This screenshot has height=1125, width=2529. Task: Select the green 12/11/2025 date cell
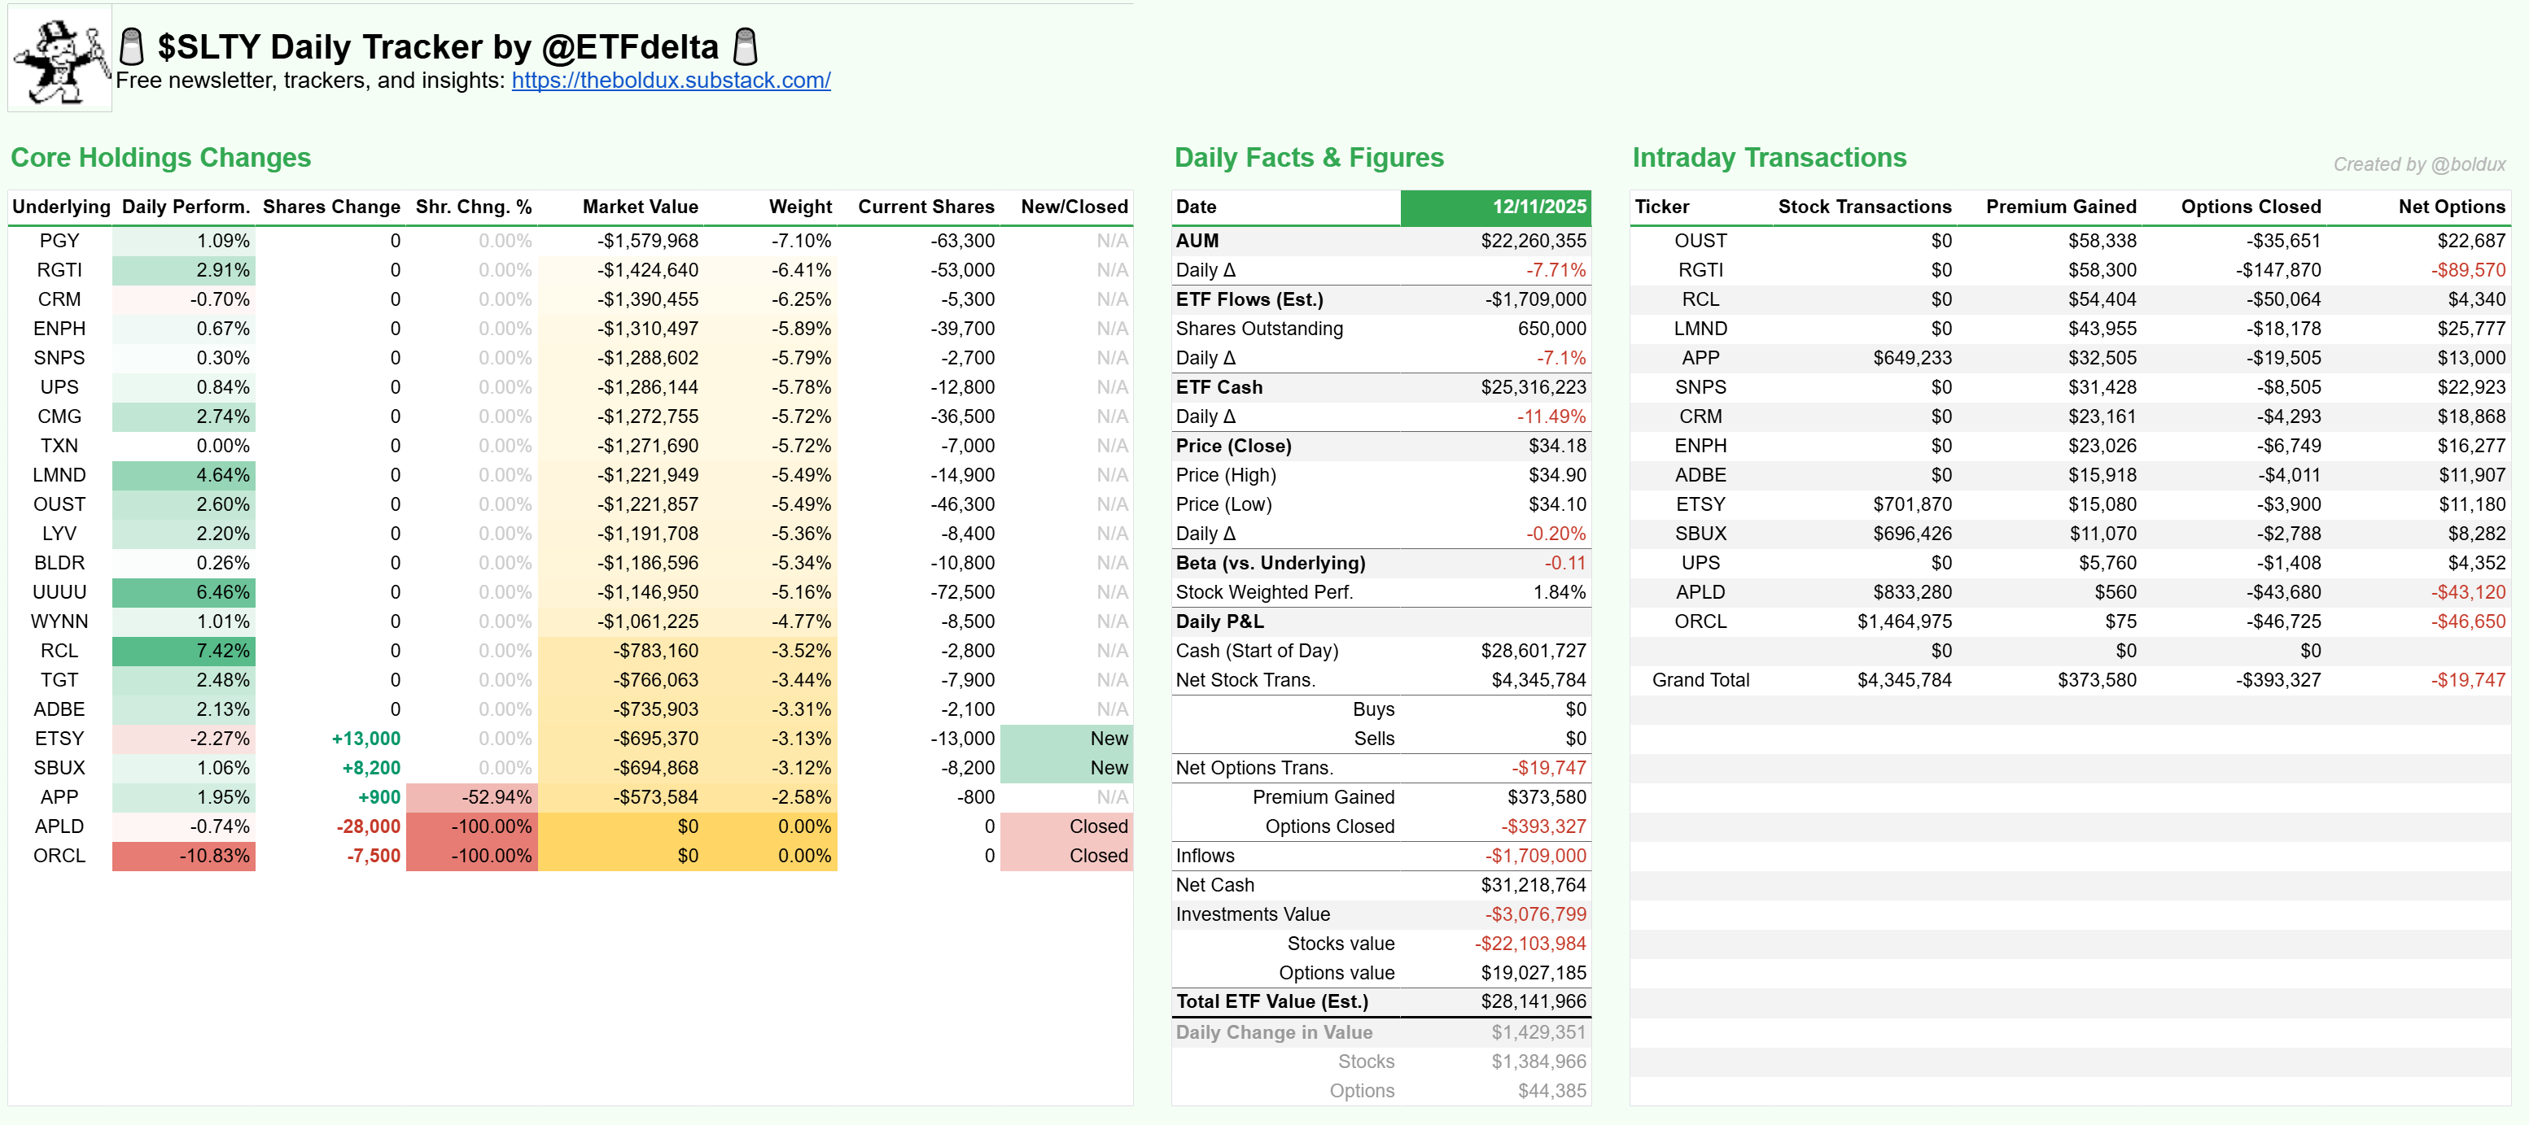[1494, 207]
